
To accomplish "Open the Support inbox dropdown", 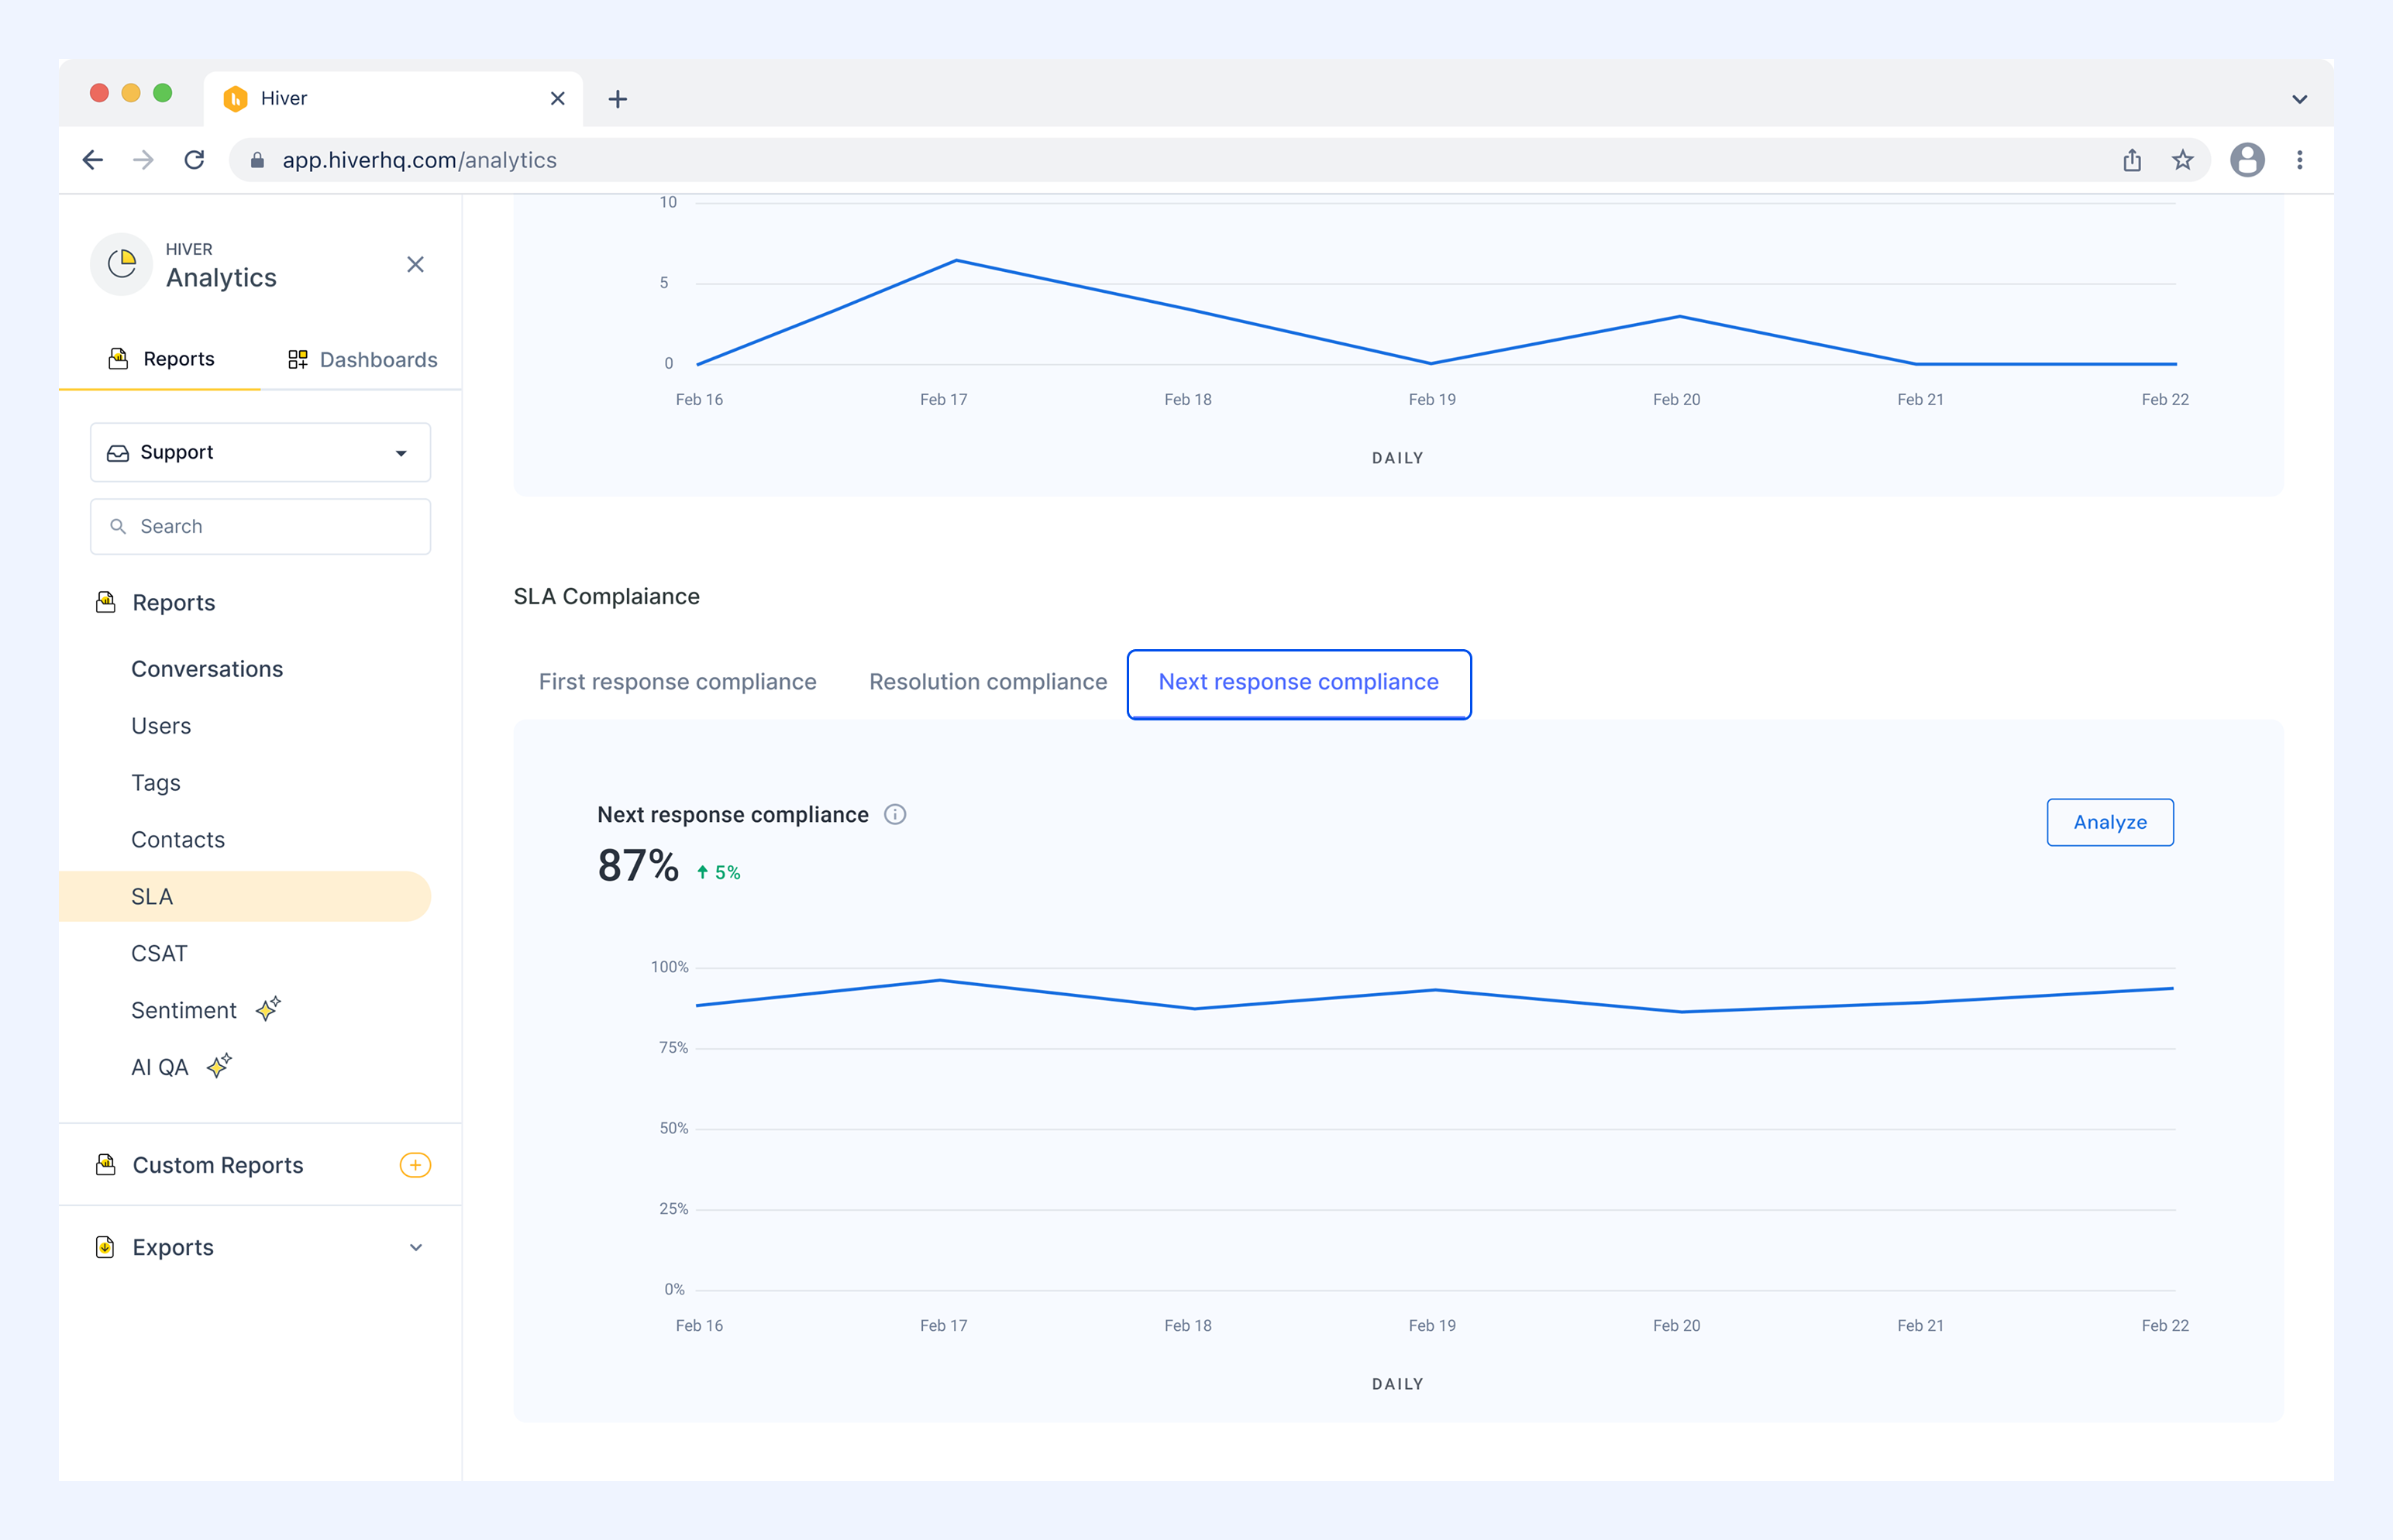I will (x=260, y=452).
